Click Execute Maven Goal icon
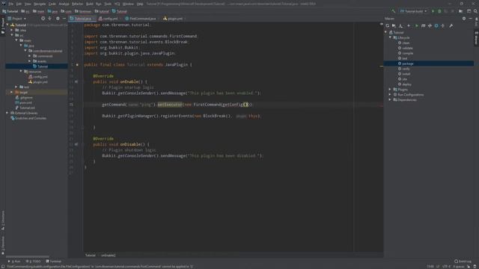 (423, 26)
